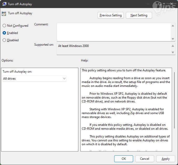Click the 'Options:' label

click(7, 60)
